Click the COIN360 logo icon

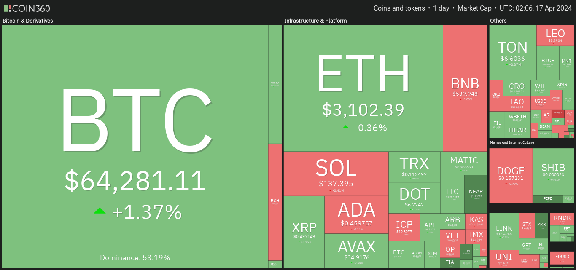coord(8,8)
